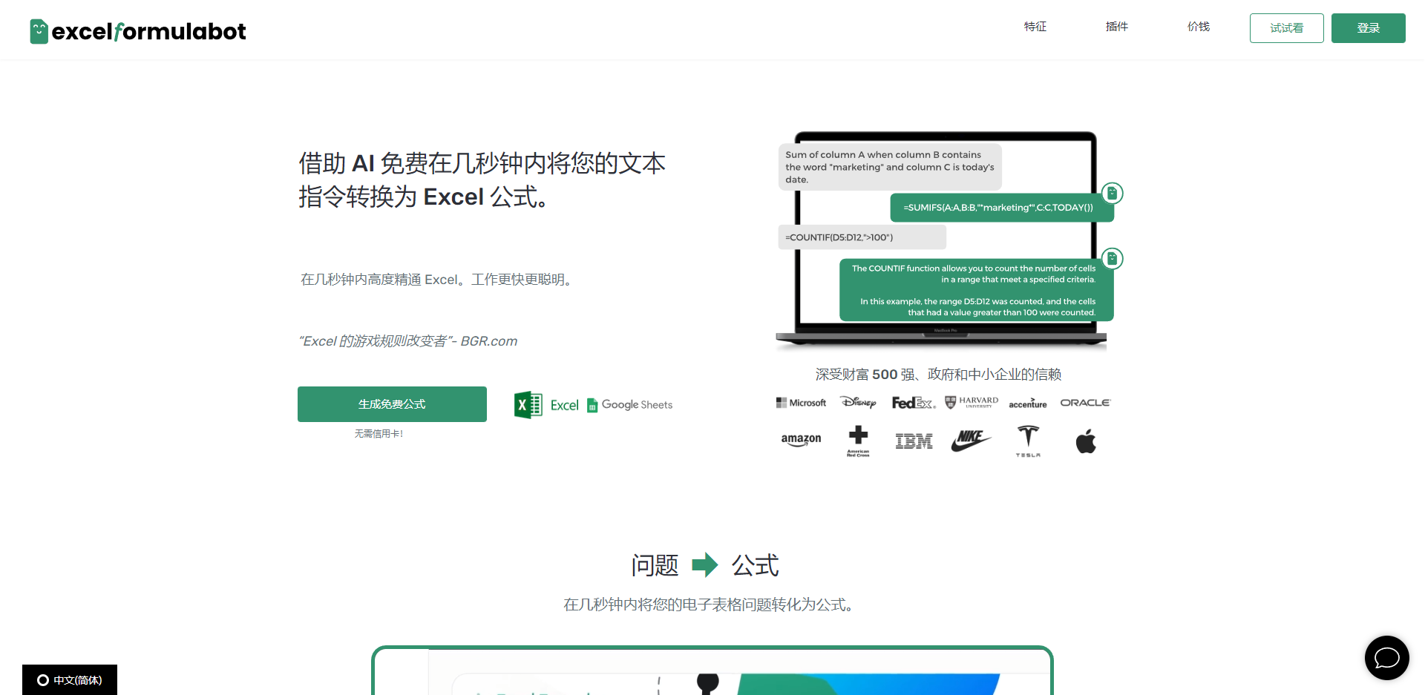The width and height of the screenshot is (1425, 695).
Task: Click the Excel icon
Action: pos(528,405)
